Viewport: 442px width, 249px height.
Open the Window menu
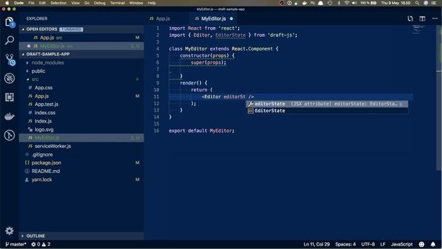tap(136, 3)
